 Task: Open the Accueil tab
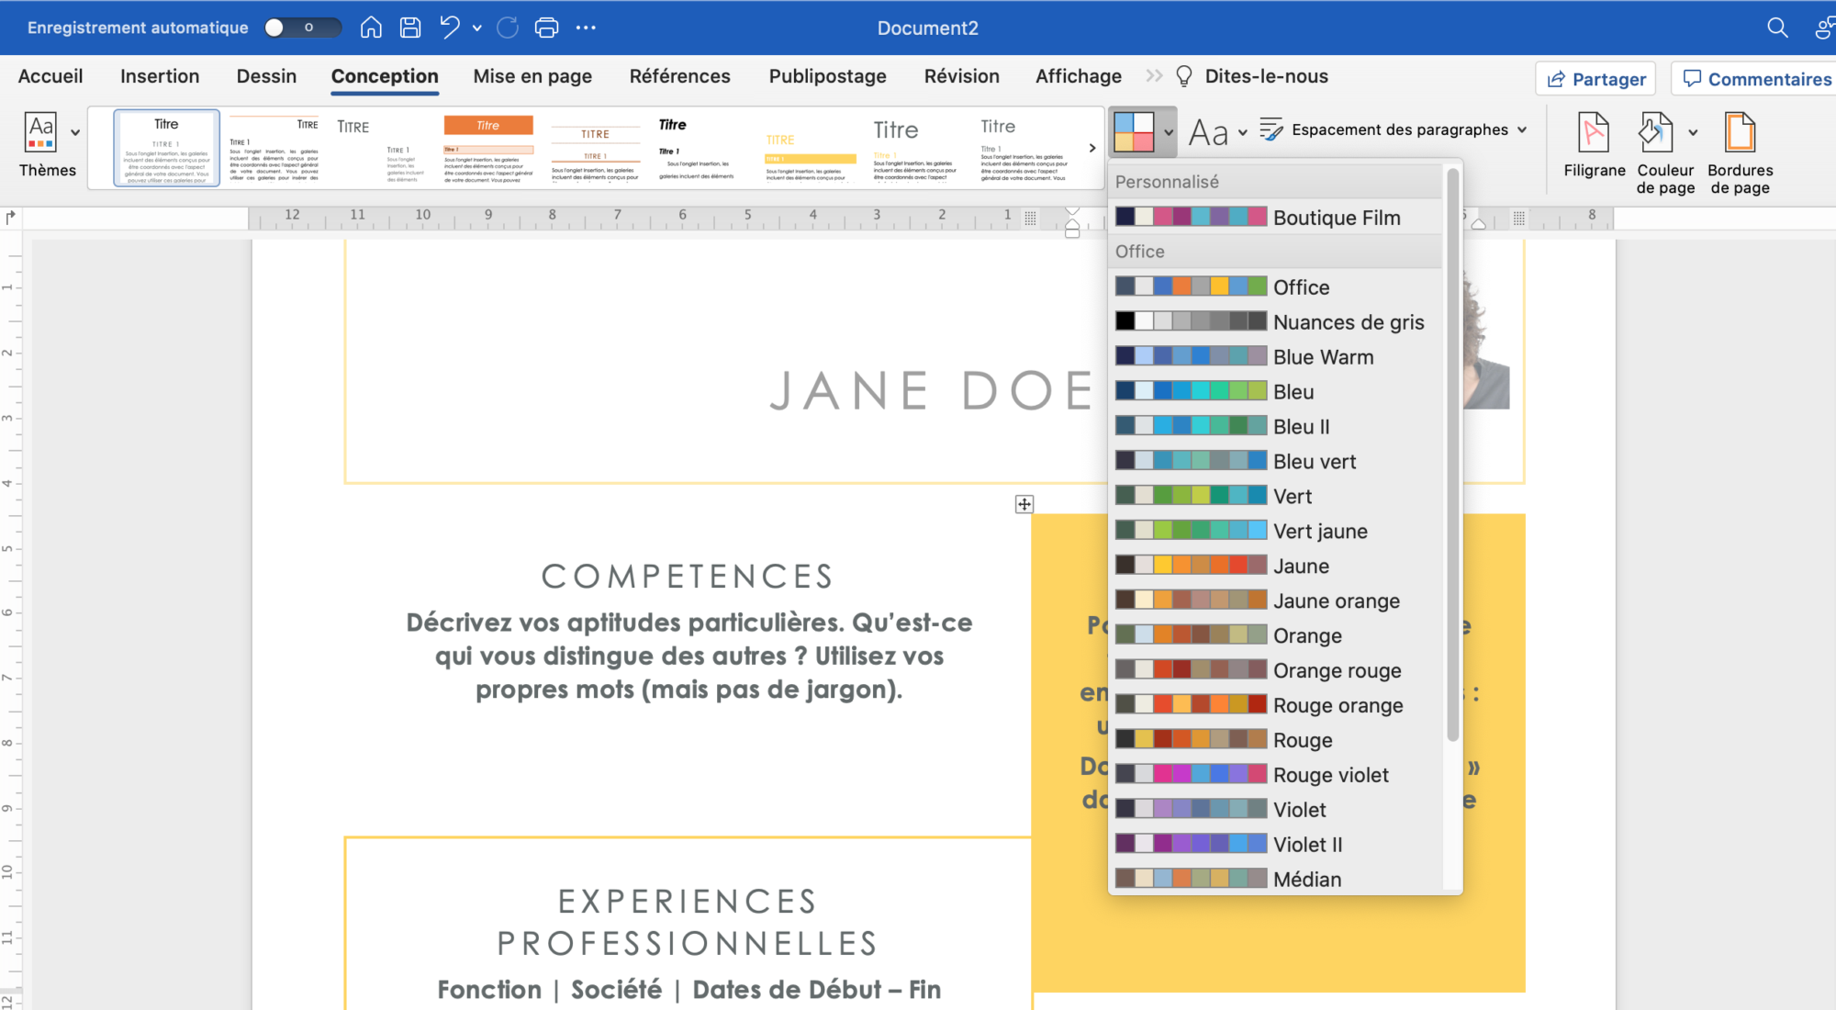point(50,76)
